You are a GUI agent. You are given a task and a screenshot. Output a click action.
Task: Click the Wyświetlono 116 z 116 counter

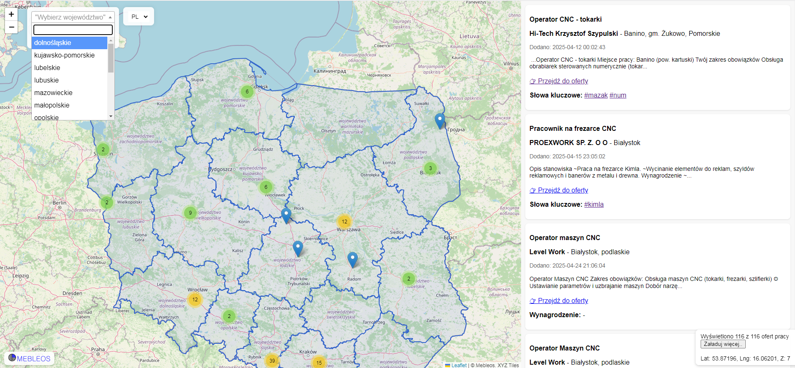744,336
